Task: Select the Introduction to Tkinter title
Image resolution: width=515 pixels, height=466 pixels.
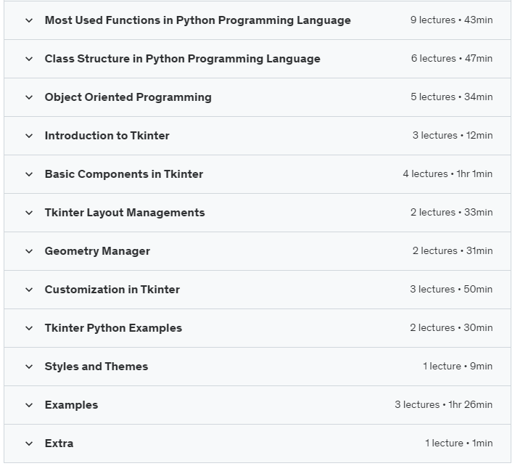Action: (x=107, y=136)
